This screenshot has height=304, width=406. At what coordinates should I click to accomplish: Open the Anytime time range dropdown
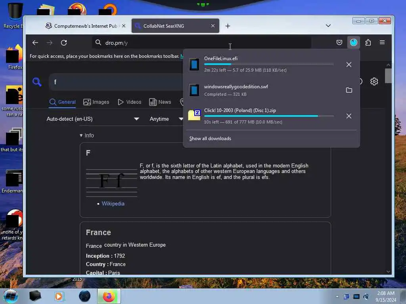pyautogui.click(x=166, y=119)
